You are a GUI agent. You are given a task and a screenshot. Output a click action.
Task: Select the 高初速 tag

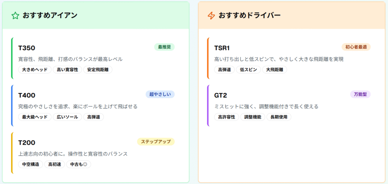point(55,164)
